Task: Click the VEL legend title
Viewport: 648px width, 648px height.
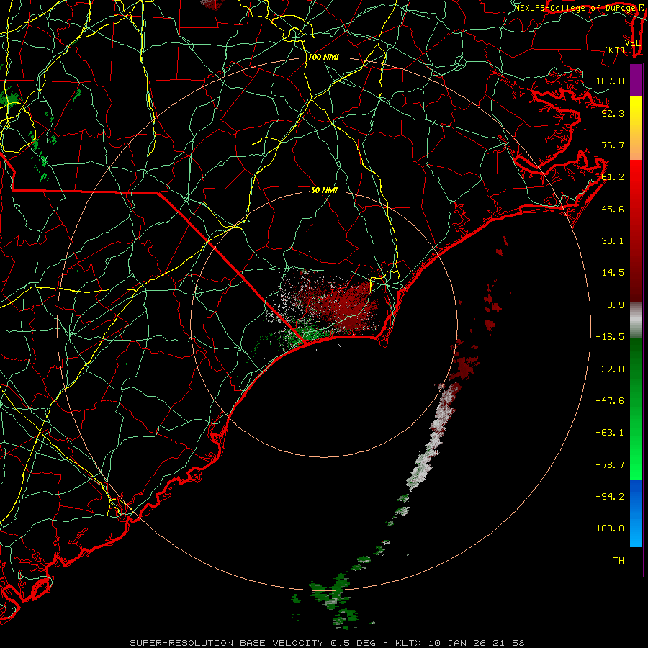Action: (633, 43)
